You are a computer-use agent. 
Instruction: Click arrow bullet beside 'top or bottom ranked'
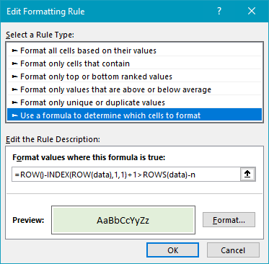pos(15,76)
